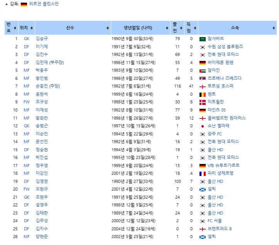Viewport: 279px width, 245px height.
Task: Click England flag beside 토트넘 홋스퍼
Action: (203, 87)
